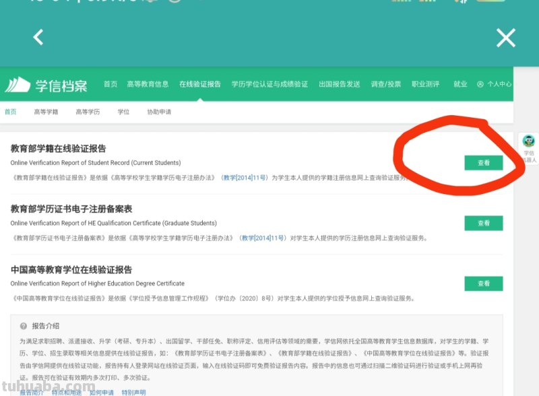The height and width of the screenshot is (396, 539).
Task: Click 查看 for 中国高等教育学位在线验证报告
Action: tap(484, 284)
